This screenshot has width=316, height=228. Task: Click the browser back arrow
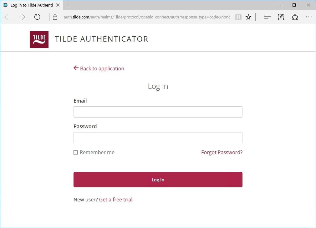8,17
